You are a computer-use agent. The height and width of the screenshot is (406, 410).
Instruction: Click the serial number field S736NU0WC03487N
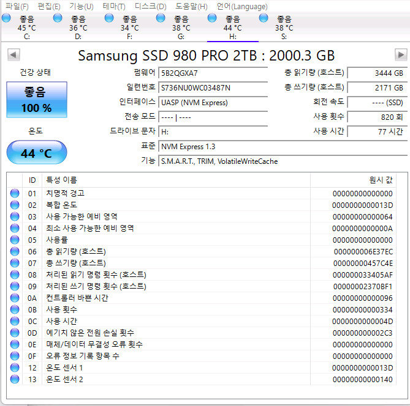[x=213, y=87]
